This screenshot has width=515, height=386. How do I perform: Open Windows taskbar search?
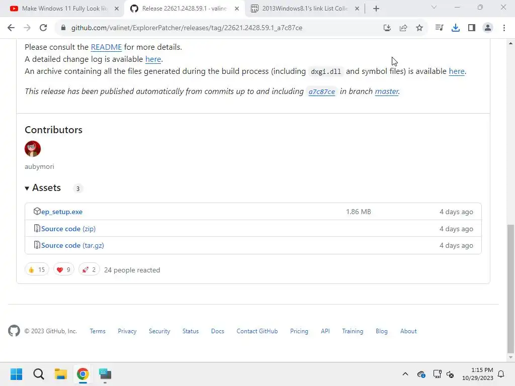pyautogui.click(x=38, y=374)
